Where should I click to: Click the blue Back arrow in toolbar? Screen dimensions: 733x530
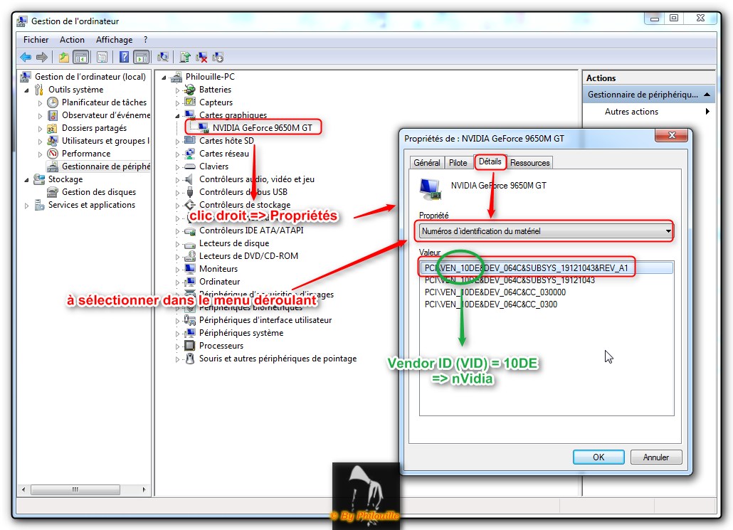click(x=26, y=57)
